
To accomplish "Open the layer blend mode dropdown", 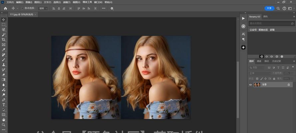I will pos(260,73).
